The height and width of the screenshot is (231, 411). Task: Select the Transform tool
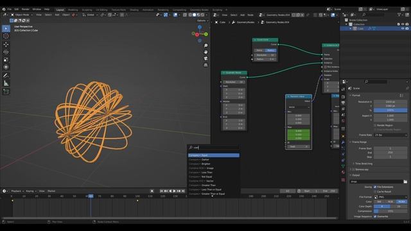tap(6, 67)
